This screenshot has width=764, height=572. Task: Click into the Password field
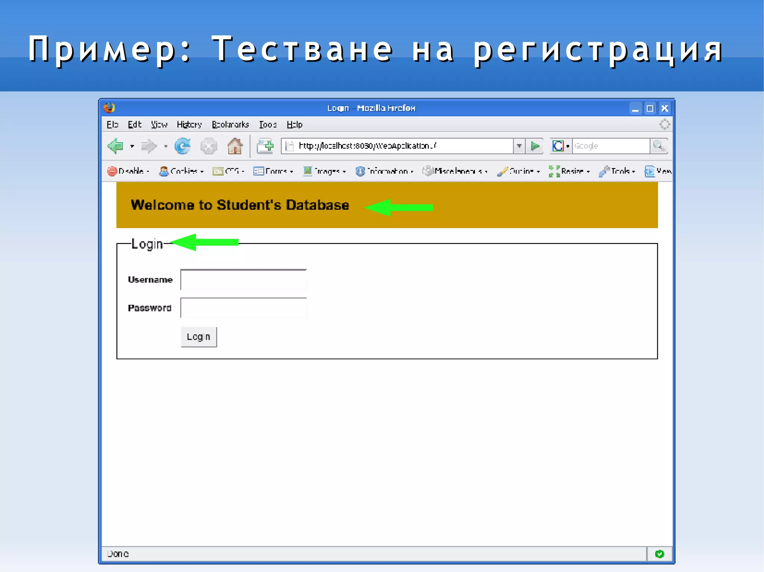point(244,308)
